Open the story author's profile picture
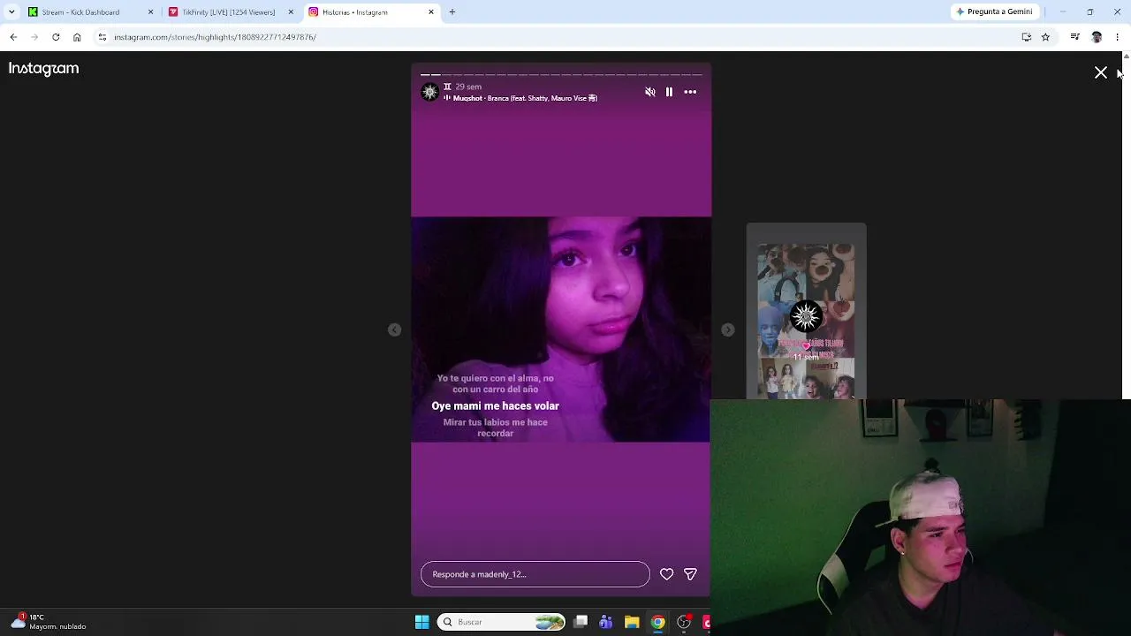This screenshot has width=1131, height=636. 430,92
